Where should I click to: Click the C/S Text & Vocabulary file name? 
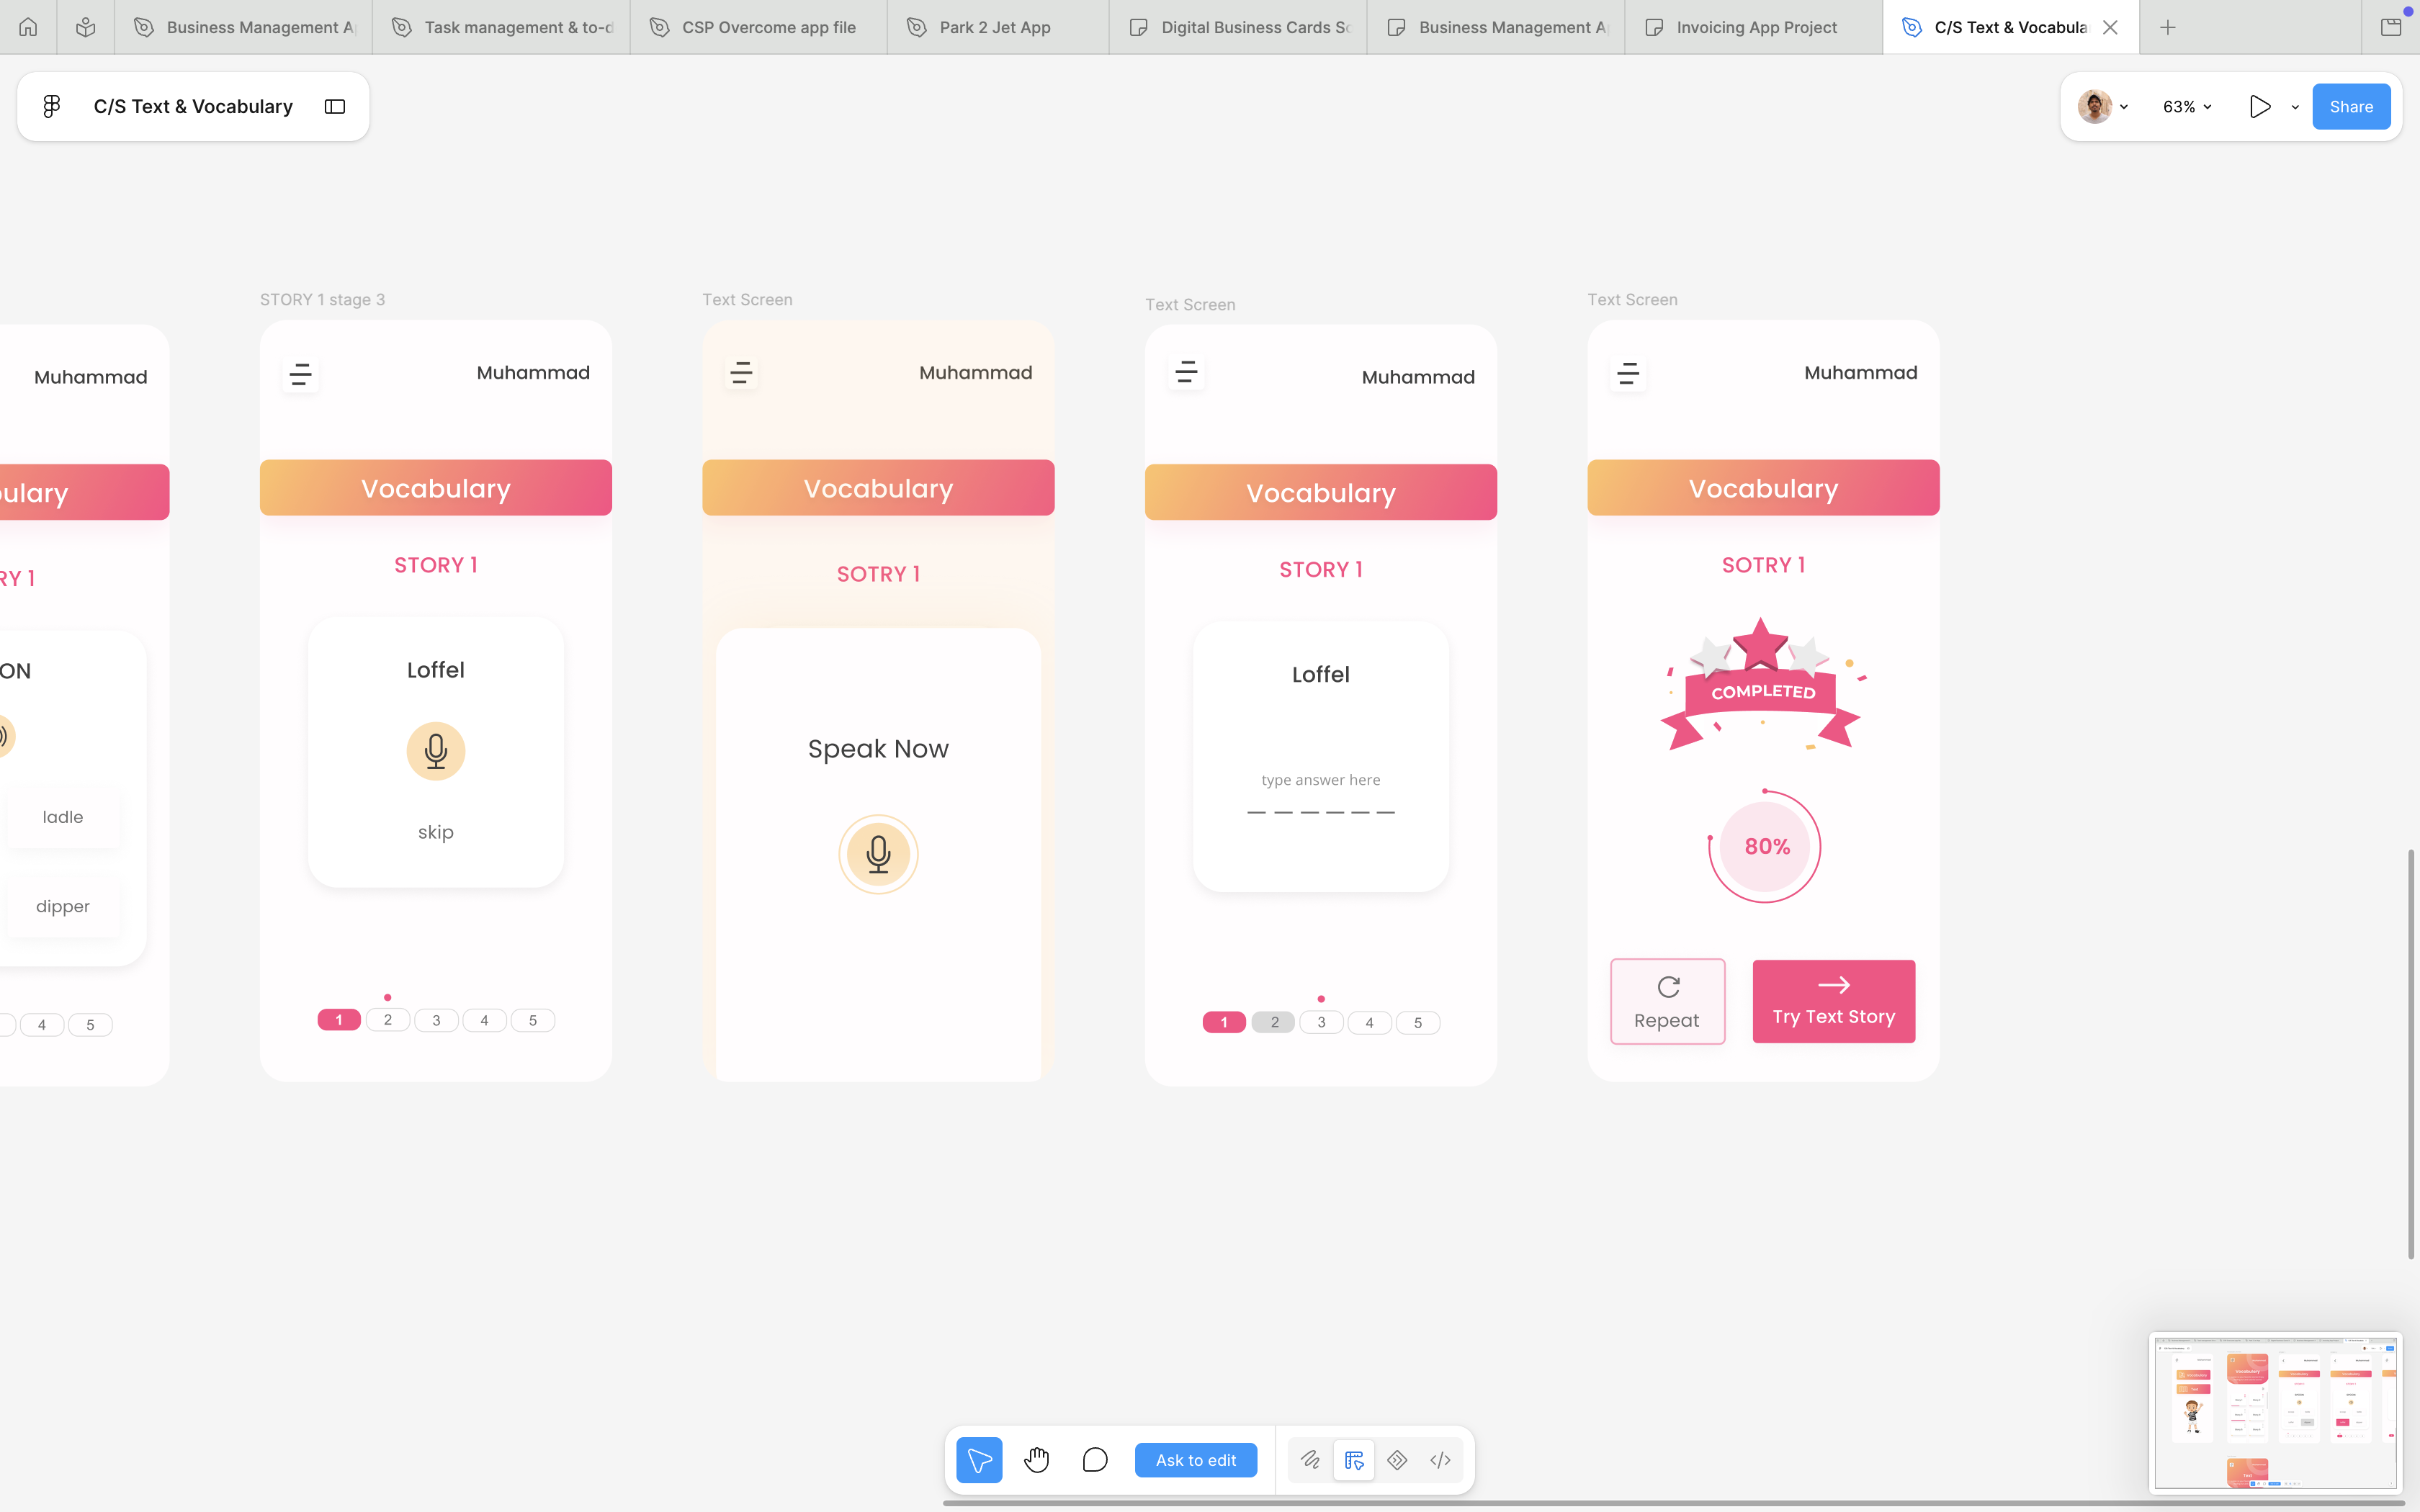(193, 106)
